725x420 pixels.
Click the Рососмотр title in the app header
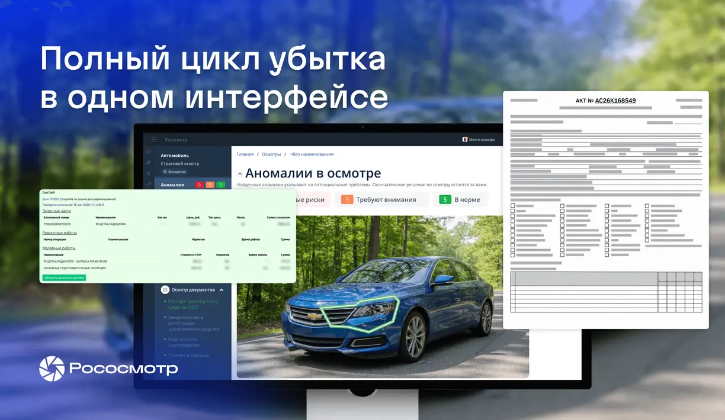pos(177,140)
